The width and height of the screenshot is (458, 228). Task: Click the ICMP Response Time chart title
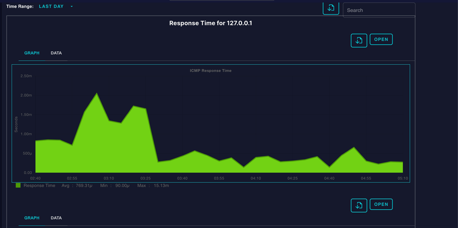point(211,71)
